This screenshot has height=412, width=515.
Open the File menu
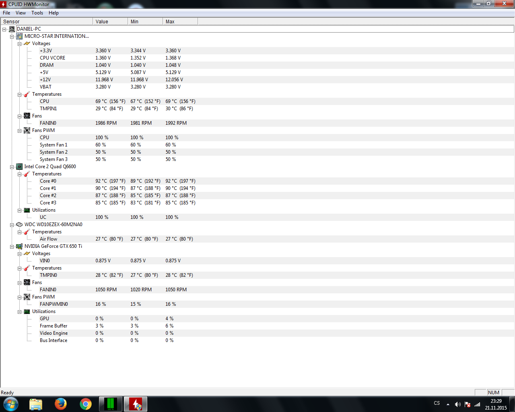6,13
